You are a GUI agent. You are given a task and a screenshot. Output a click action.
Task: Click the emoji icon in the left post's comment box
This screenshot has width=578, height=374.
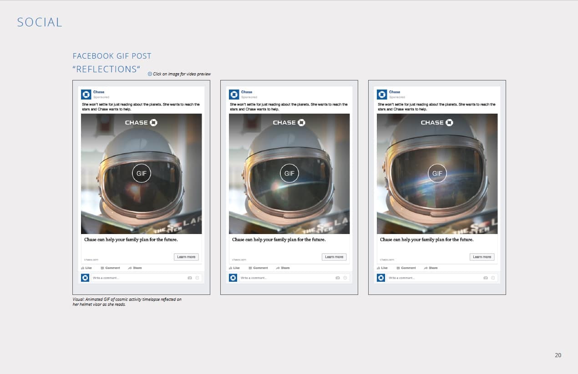pos(197,278)
